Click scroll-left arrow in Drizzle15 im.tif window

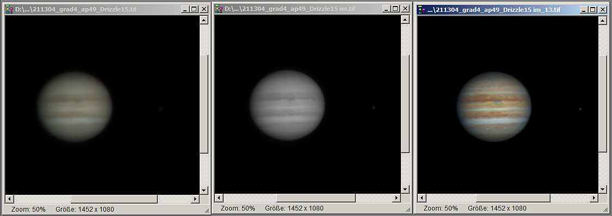(x=219, y=198)
